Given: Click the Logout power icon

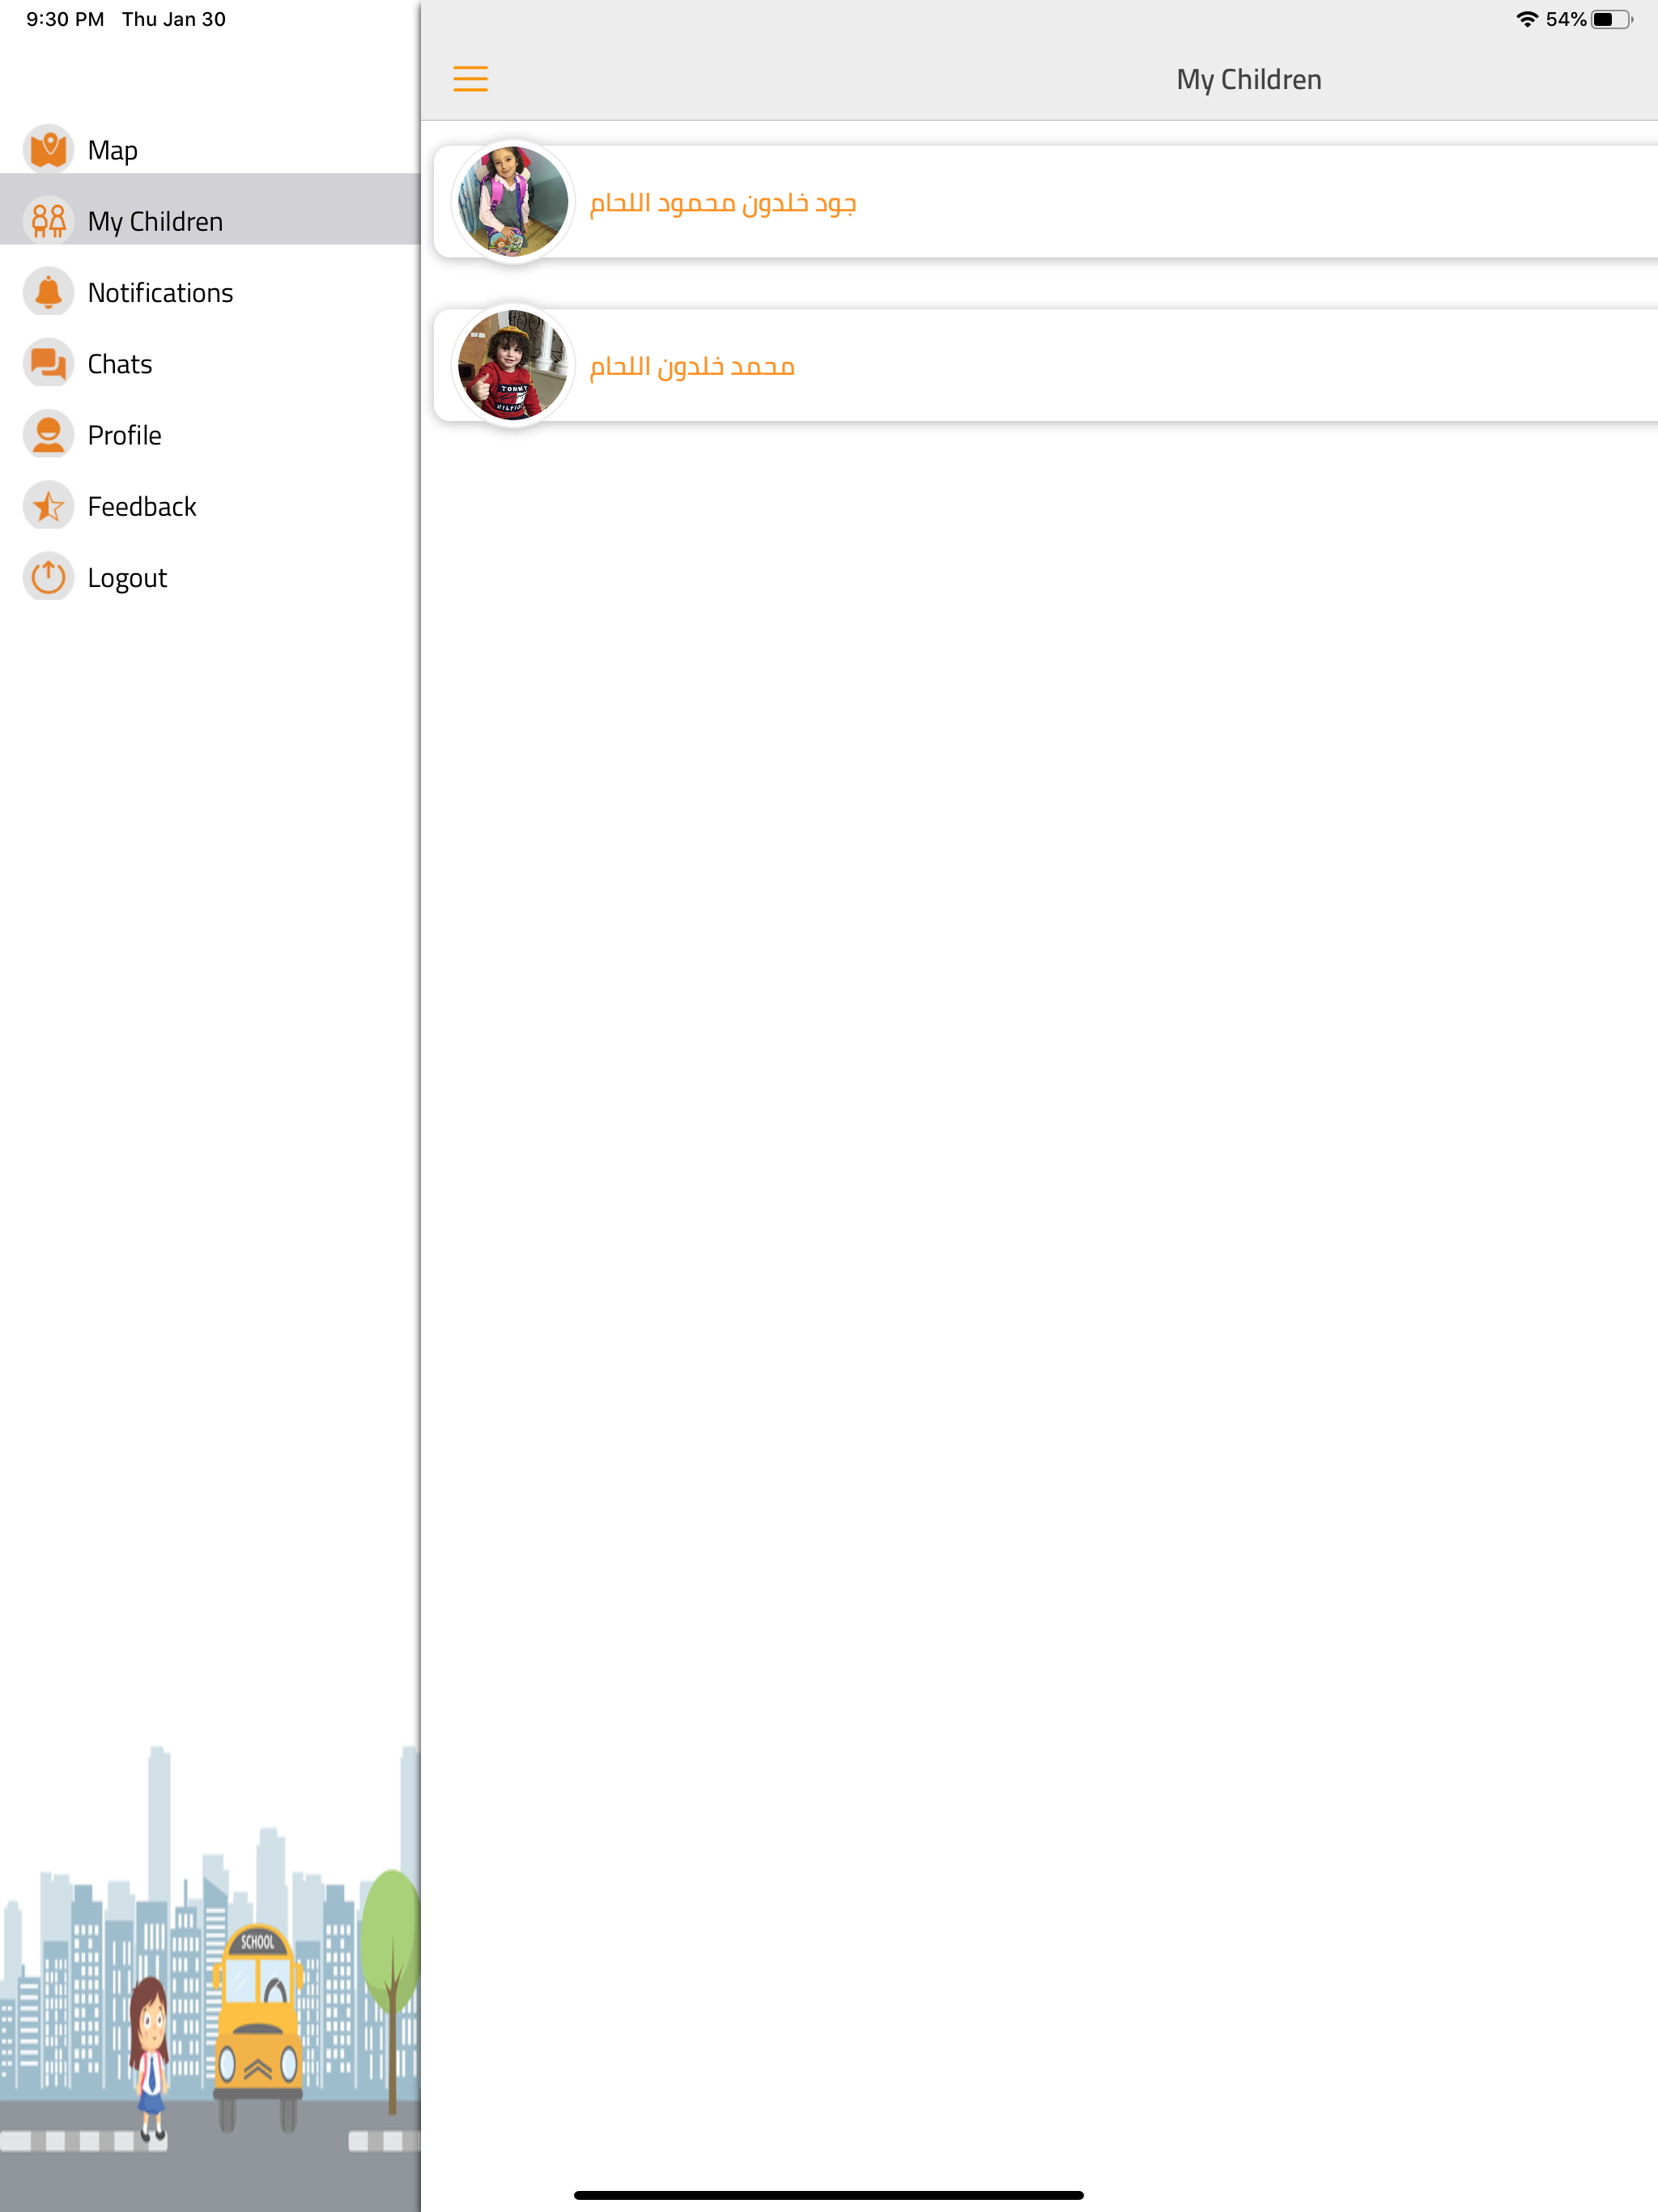Looking at the screenshot, I should tap(48, 577).
